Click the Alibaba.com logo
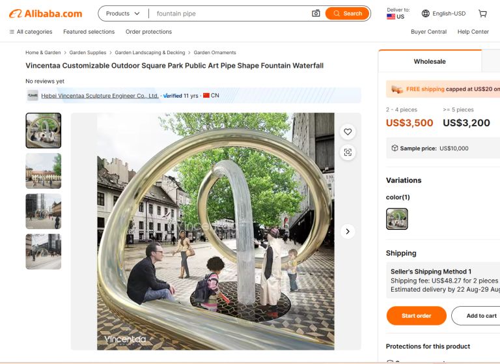The image size is (500, 364). point(46,14)
